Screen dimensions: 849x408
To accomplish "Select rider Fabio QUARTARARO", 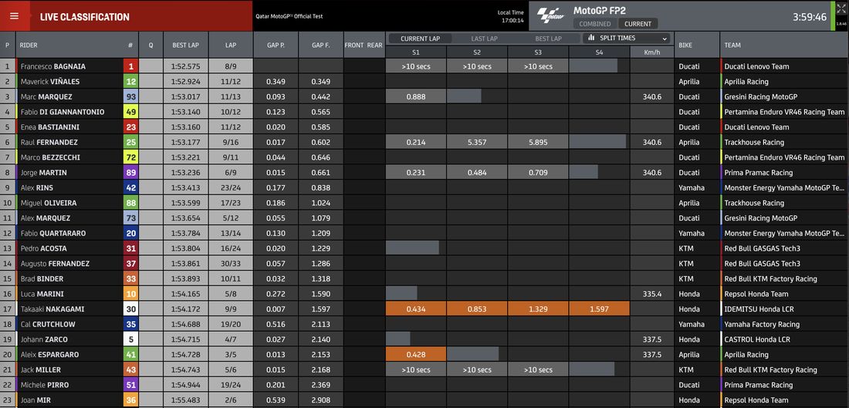I will point(53,233).
